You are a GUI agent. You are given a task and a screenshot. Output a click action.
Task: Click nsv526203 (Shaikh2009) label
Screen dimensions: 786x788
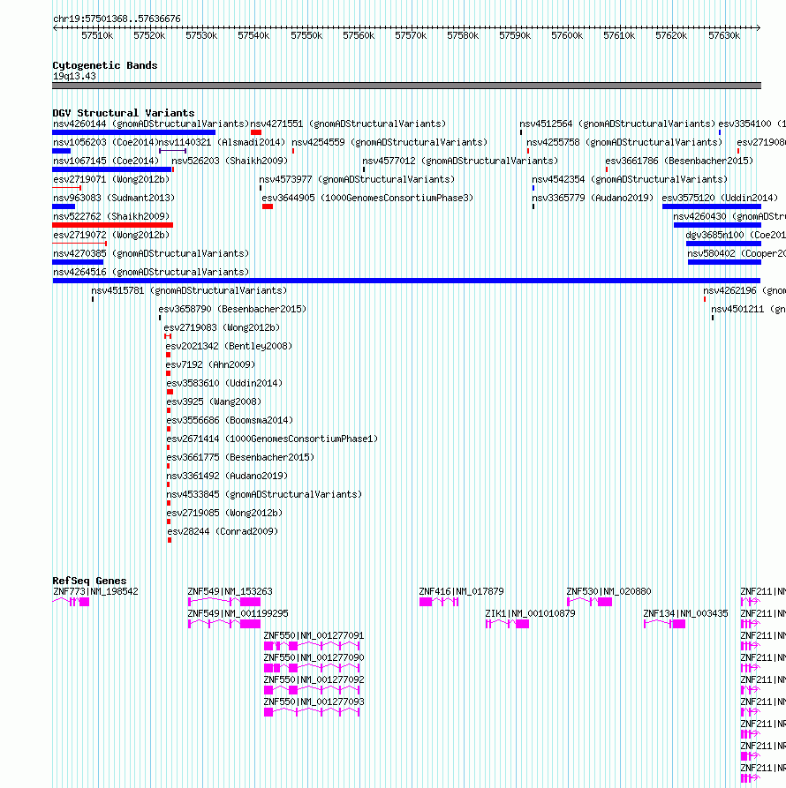point(230,161)
